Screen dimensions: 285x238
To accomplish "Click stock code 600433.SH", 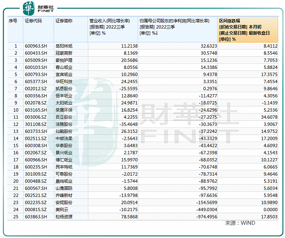I will pos(36,53).
